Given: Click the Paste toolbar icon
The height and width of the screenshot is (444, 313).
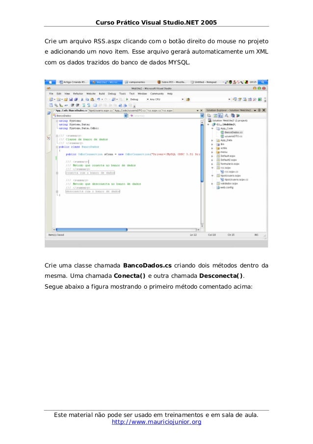Looking at the screenshot, I should point(92,99).
